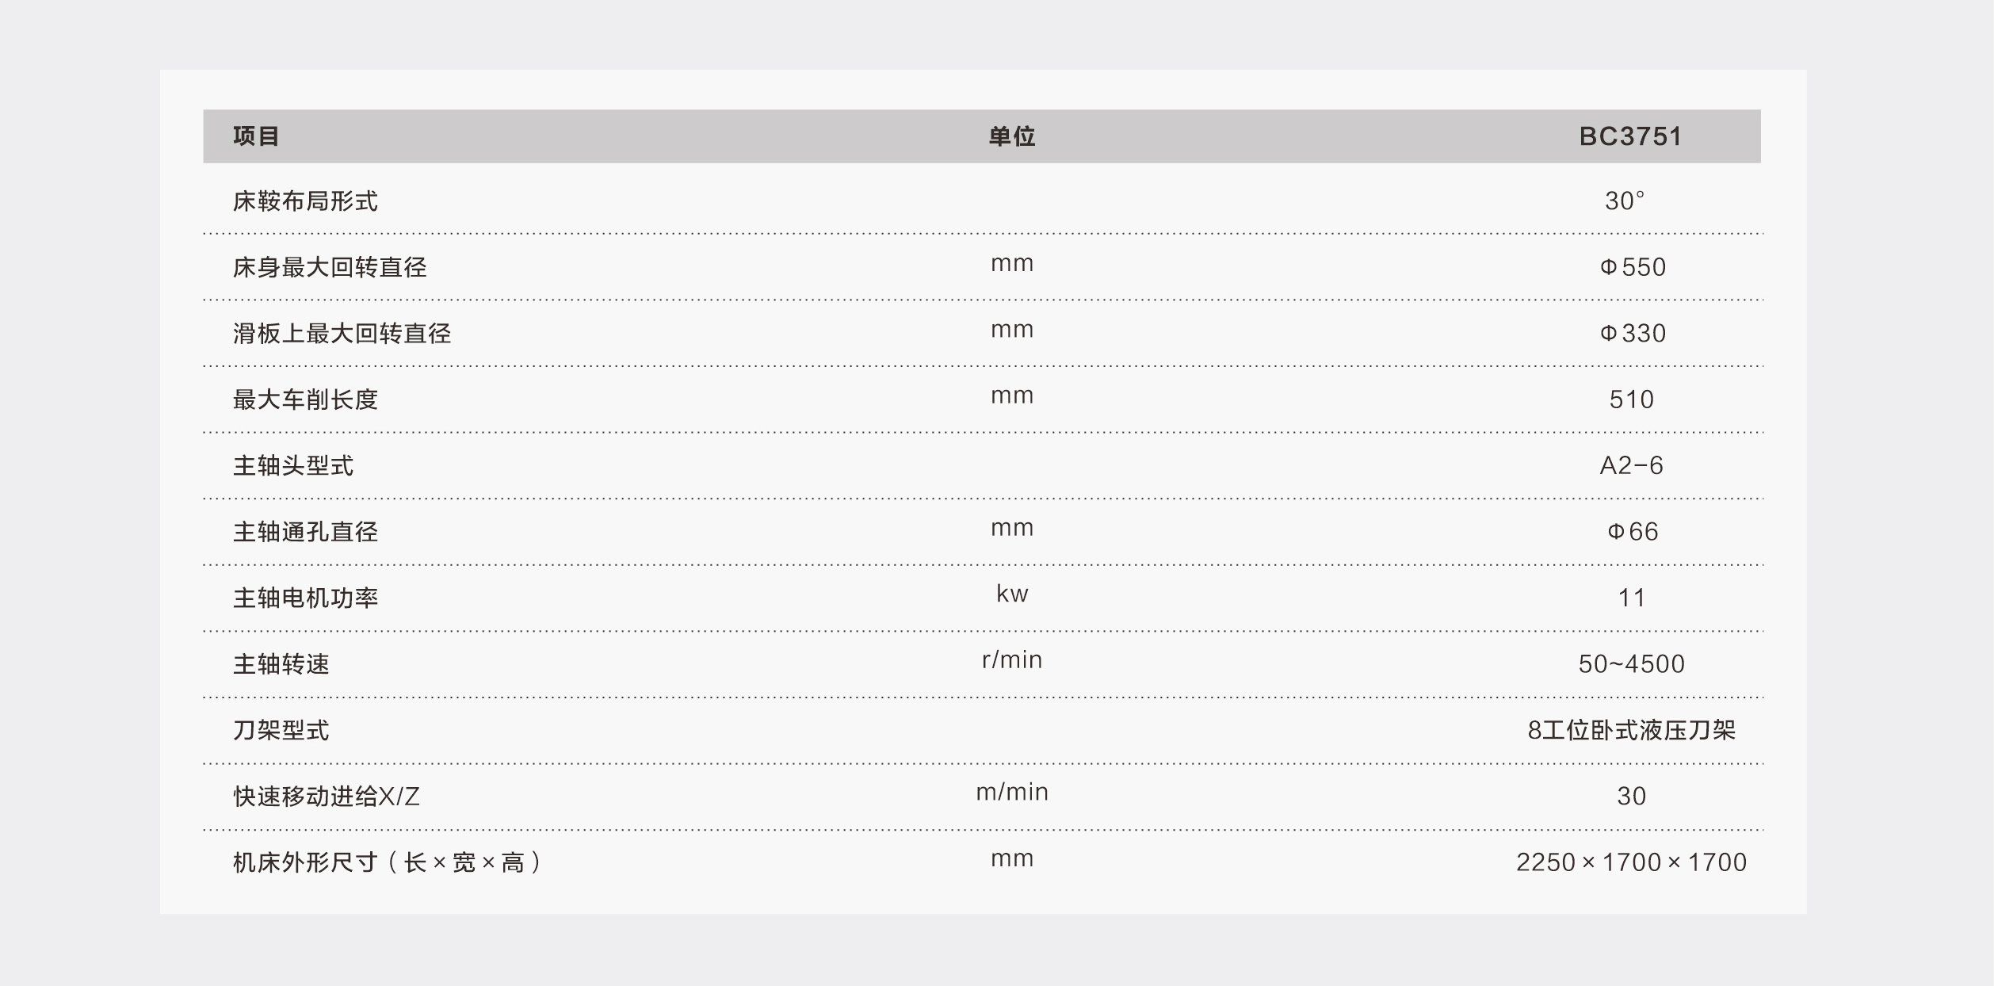
Task: Click the 项目 column header
Action: tap(256, 136)
